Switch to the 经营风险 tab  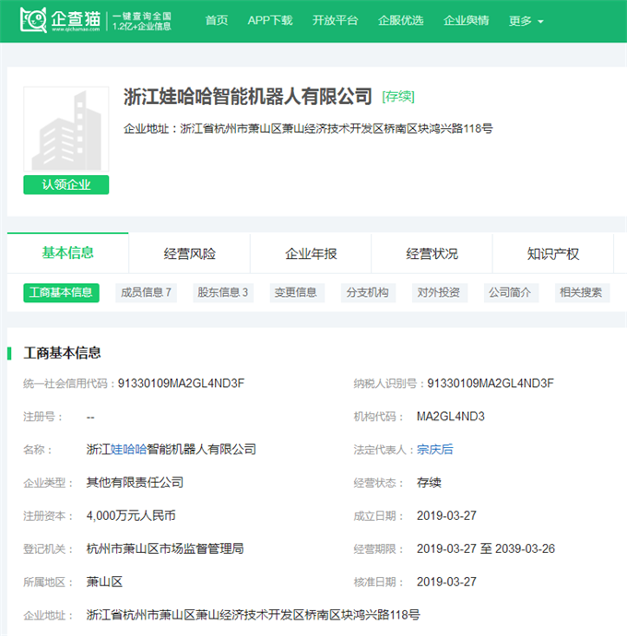click(190, 253)
